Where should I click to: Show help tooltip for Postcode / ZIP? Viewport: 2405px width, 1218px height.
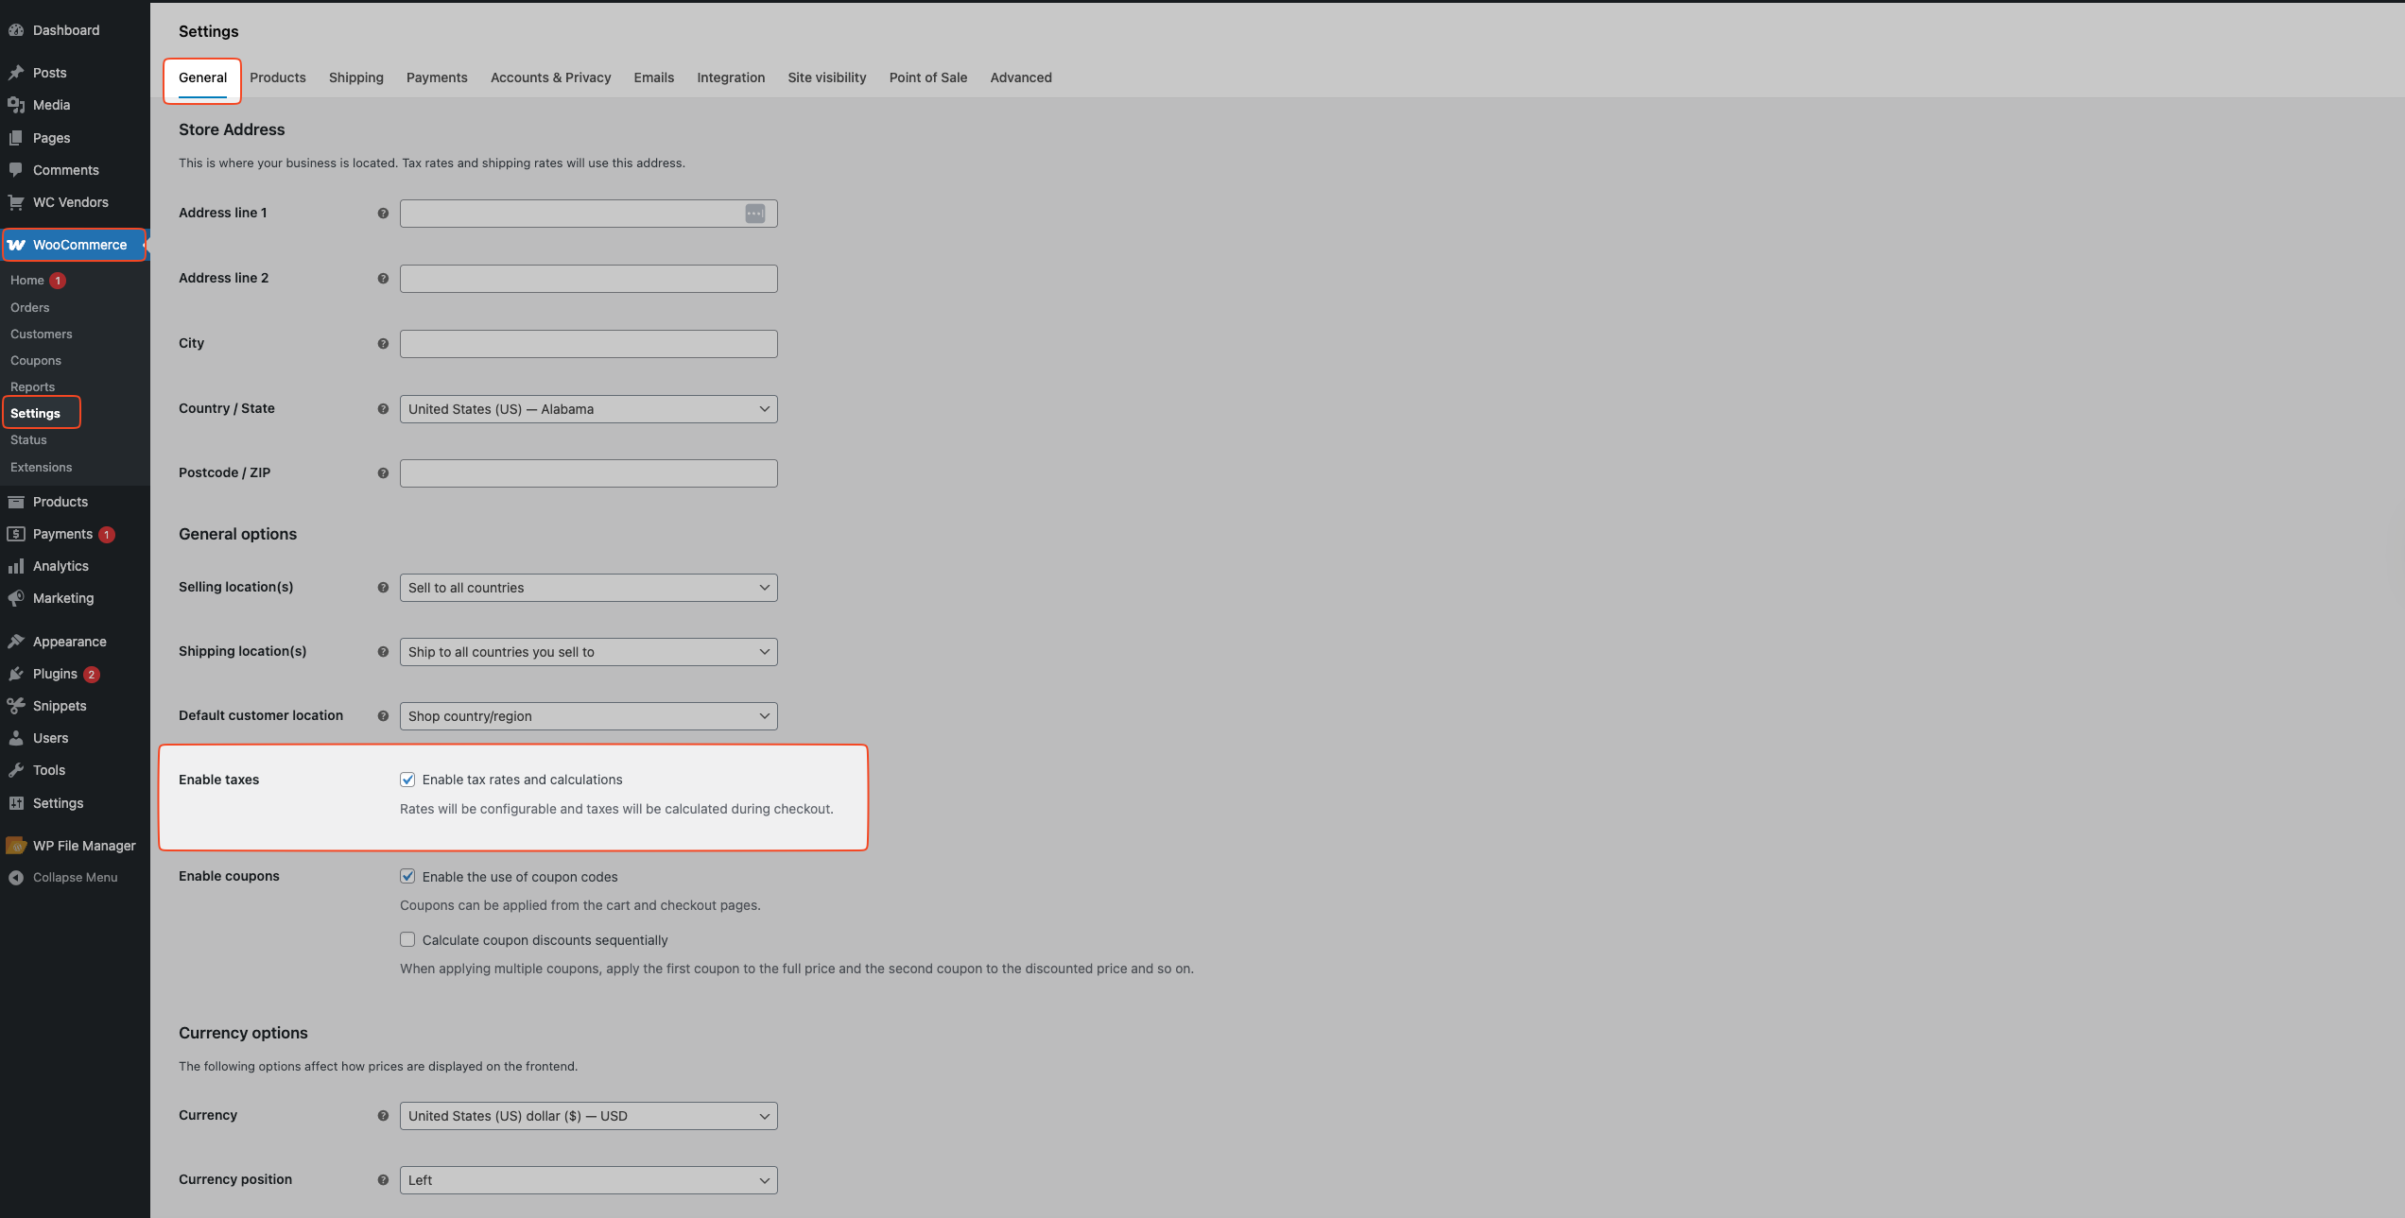(383, 473)
